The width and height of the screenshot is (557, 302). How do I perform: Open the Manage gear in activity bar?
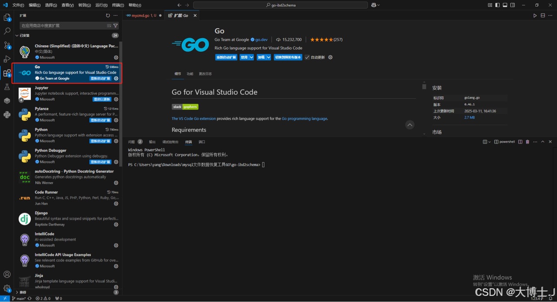click(x=7, y=288)
